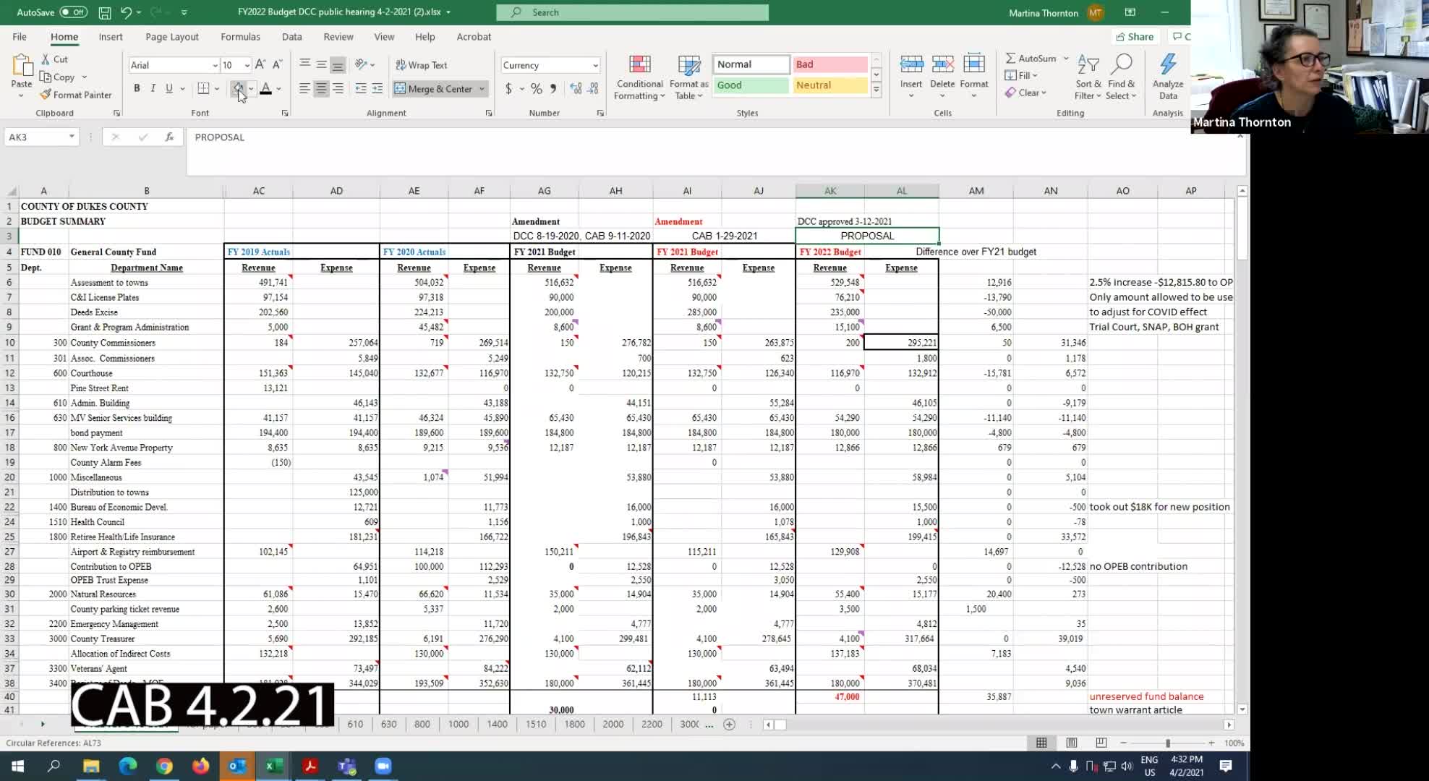Toggle the AutoSave switch
Image resolution: width=1429 pixels, height=781 pixels.
pyautogui.click(x=73, y=12)
